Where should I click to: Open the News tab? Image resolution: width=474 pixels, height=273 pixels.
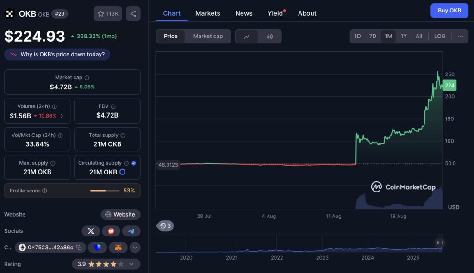[243, 13]
